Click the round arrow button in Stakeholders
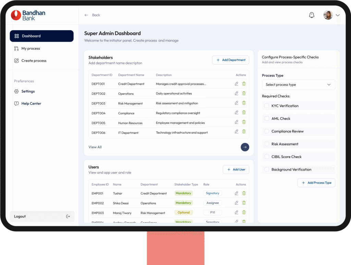Image resolution: width=351 pixels, height=265 pixels. point(245,147)
